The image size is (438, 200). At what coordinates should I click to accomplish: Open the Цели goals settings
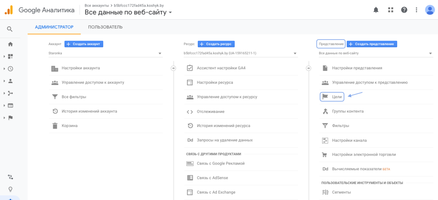332,97
